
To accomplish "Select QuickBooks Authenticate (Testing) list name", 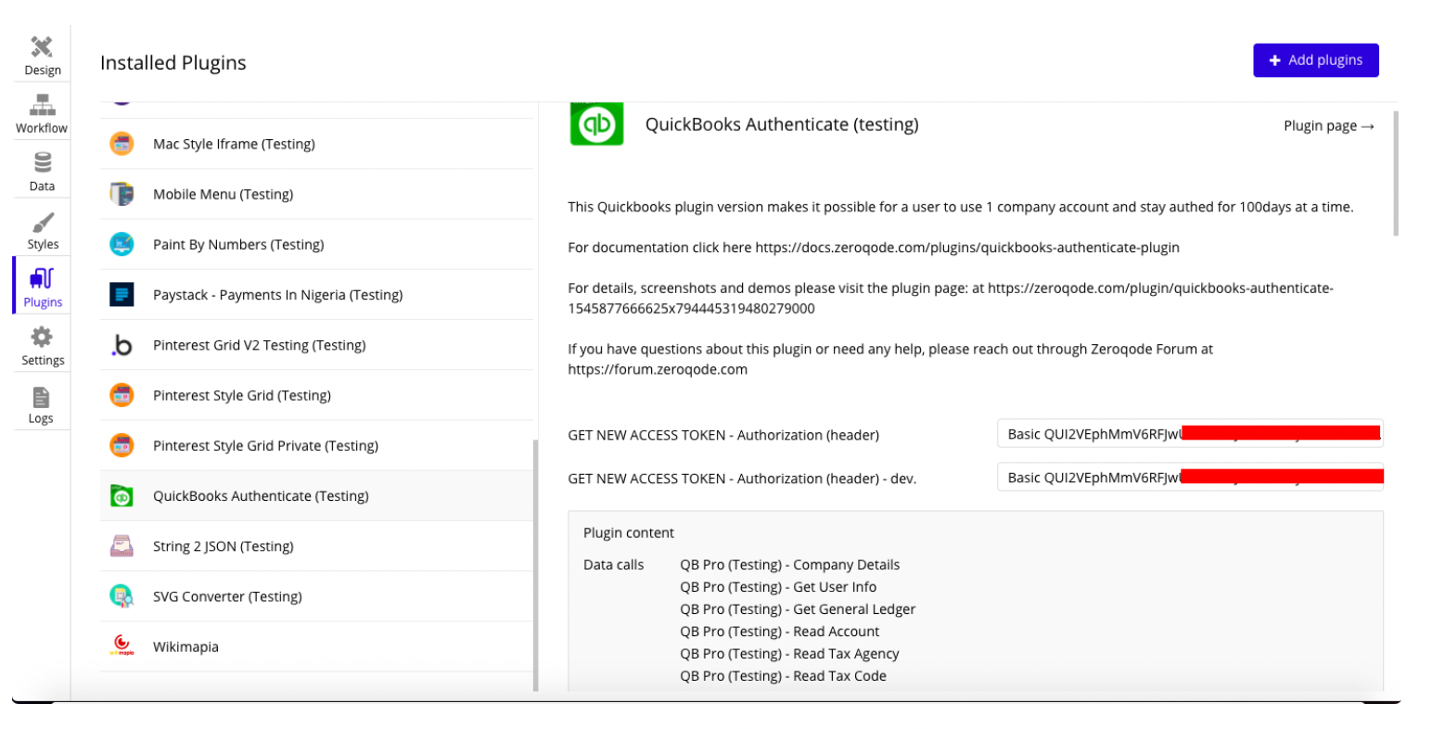I will click(x=261, y=496).
